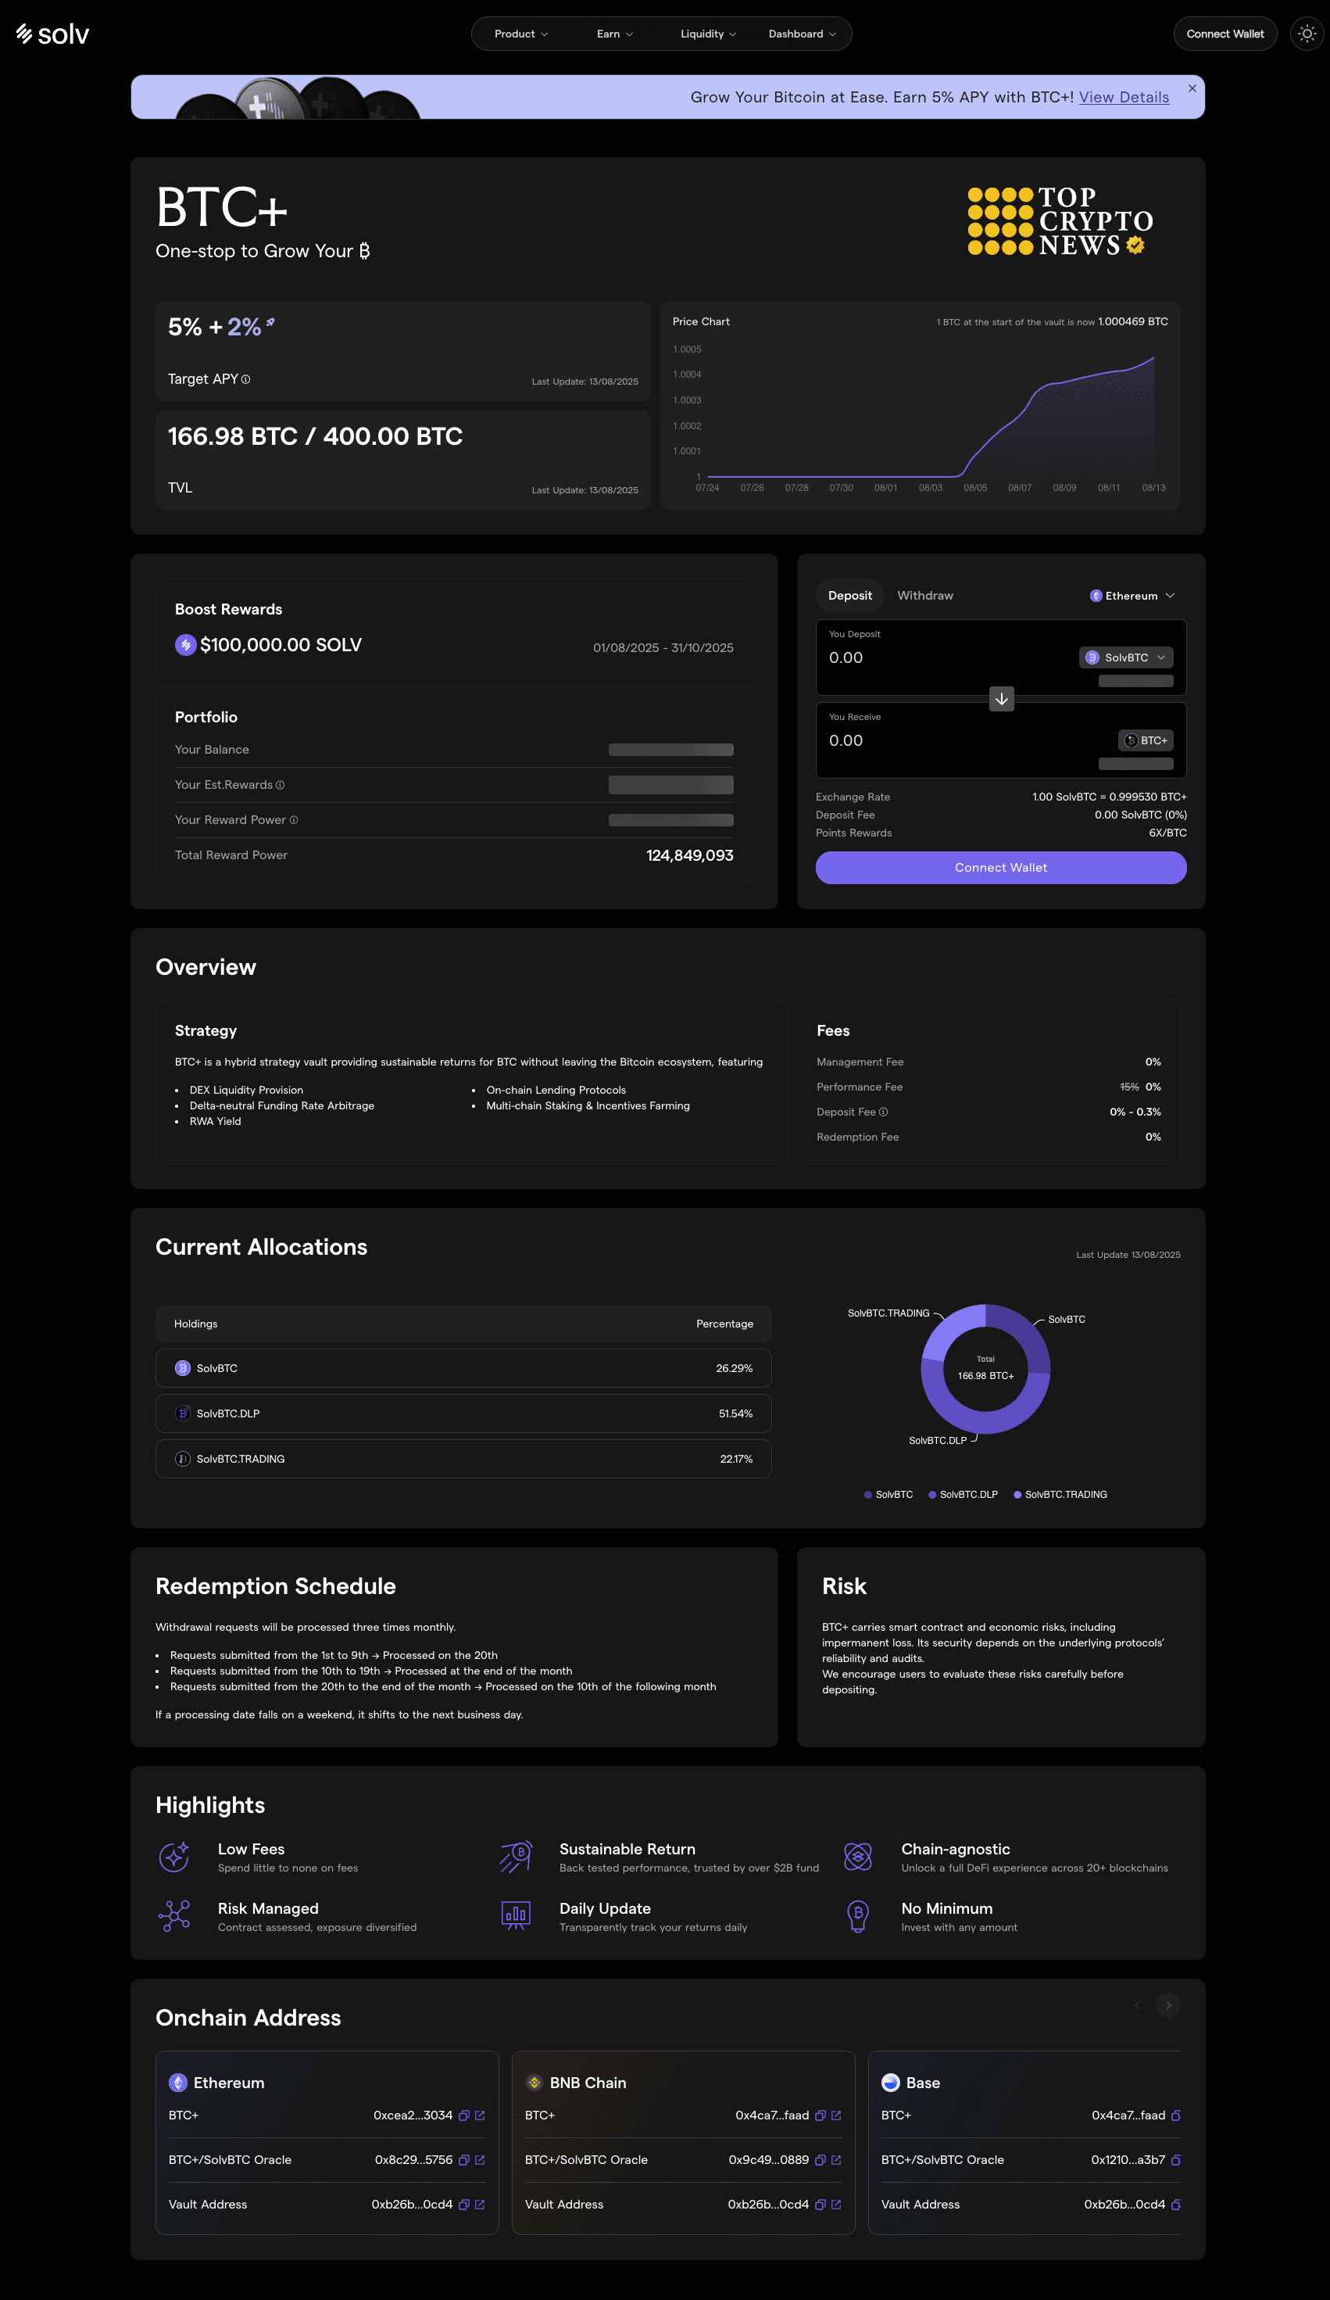Click the donut chart center total
Viewport: 1330px width, 2300px height.
click(x=985, y=1369)
